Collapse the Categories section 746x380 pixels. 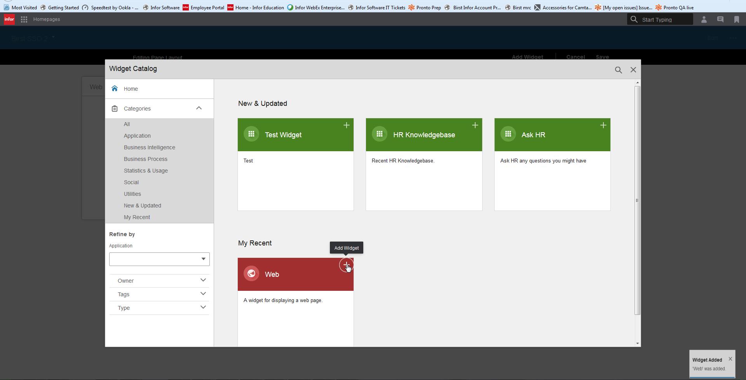(199, 108)
